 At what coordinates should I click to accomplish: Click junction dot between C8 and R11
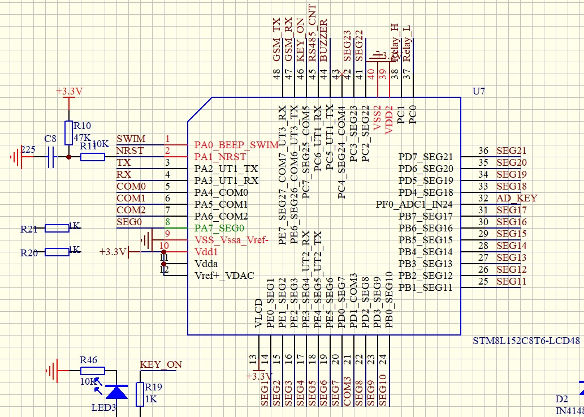point(68,157)
